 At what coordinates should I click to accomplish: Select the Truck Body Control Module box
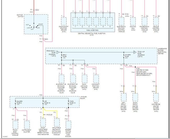[x=15, y=125]
